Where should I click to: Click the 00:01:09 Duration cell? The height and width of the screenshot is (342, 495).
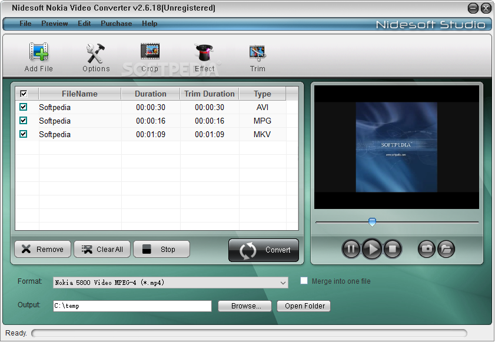click(x=151, y=135)
